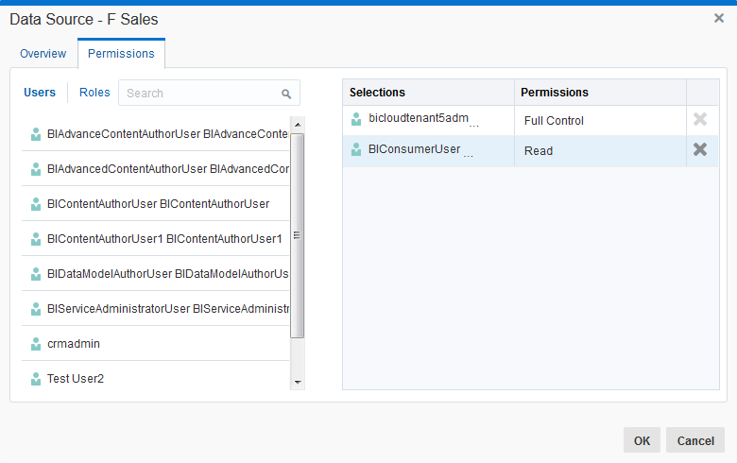Screen dimensions: 737x463
Task: Remove bicloudtenant5adm selection with X icon
Action: 700,119
